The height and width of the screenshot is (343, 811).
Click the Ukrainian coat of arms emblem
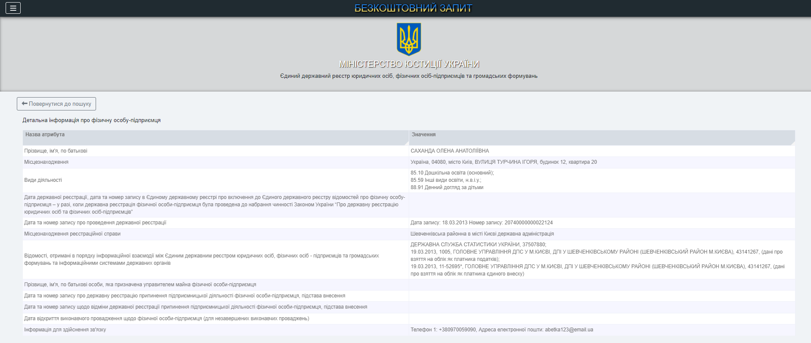pyautogui.click(x=409, y=40)
